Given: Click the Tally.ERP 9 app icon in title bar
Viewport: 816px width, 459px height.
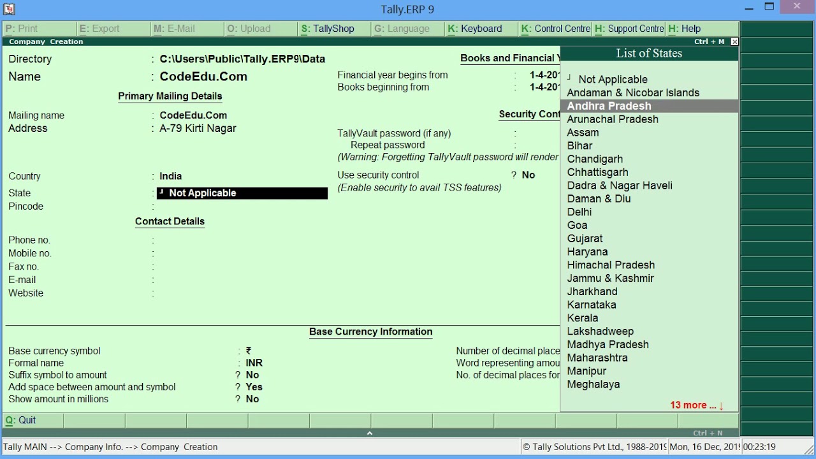Looking at the screenshot, I should click(x=9, y=9).
